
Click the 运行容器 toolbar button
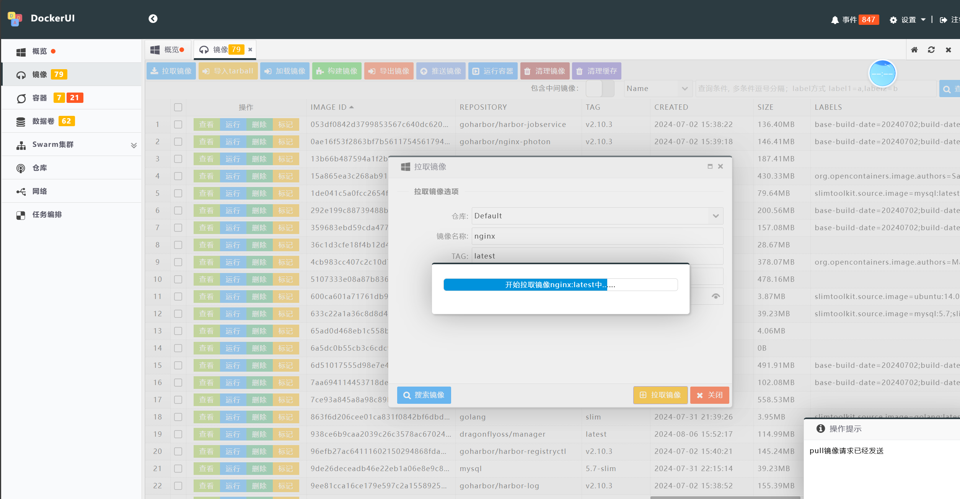tap(493, 71)
